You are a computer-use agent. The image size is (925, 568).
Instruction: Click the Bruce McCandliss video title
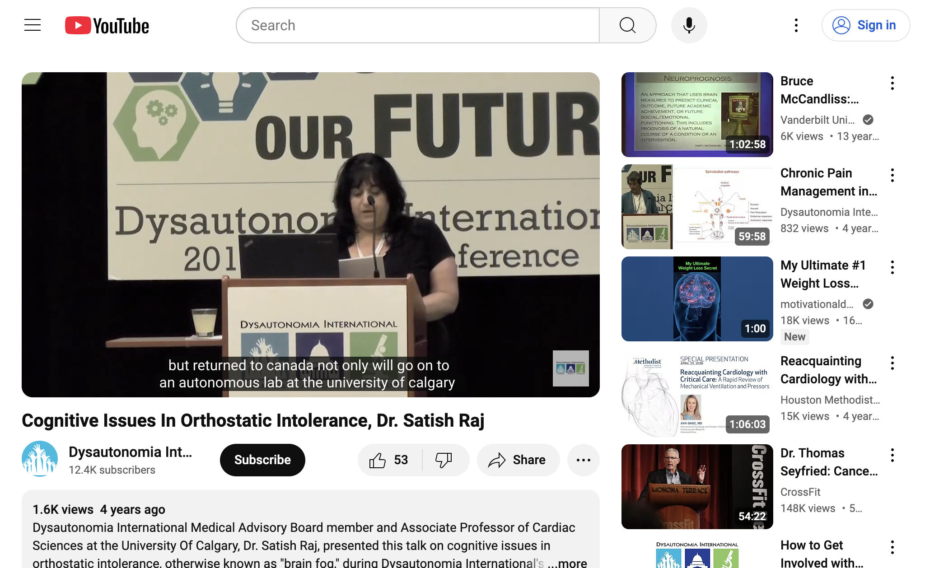[x=820, y=90]
